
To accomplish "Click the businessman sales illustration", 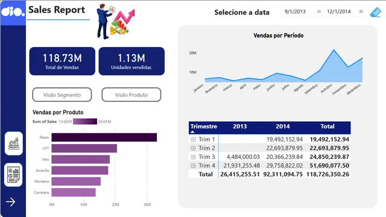I will click(x=115, y=22).
